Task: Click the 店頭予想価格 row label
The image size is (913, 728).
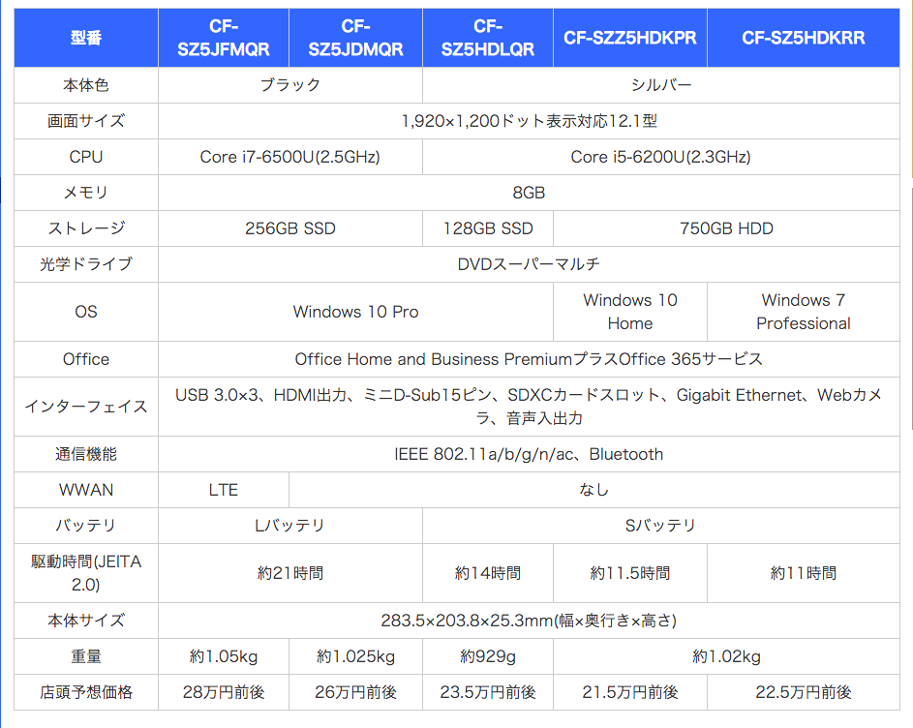Action: (86, 692)
